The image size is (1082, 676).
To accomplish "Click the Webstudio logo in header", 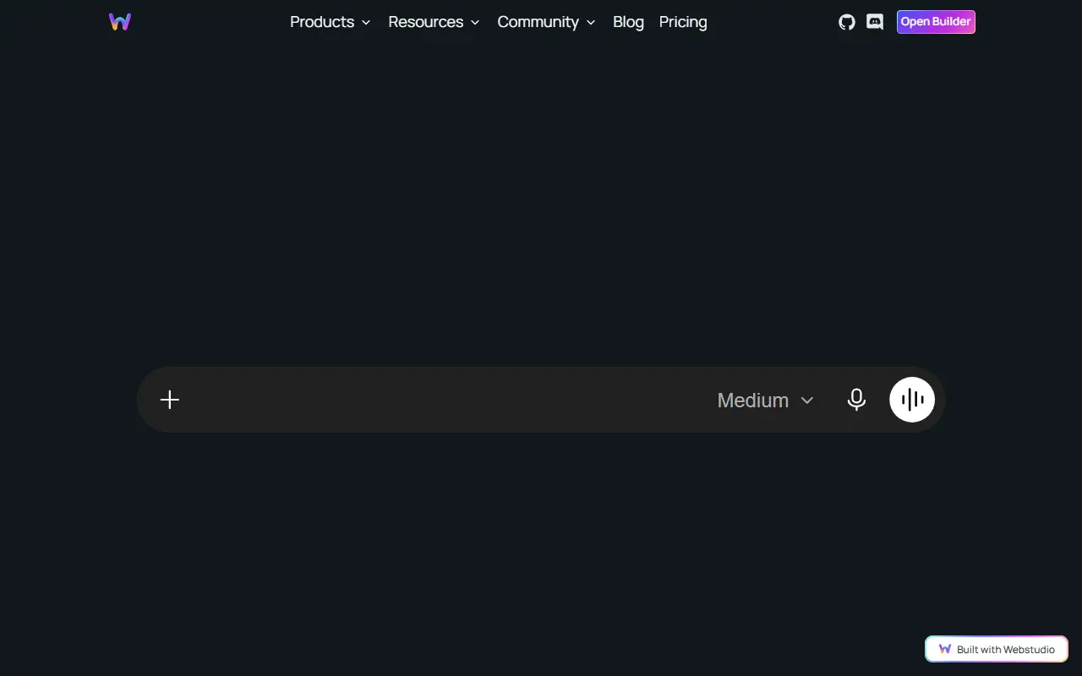I will pyautogui.click(x=120, y=22).
